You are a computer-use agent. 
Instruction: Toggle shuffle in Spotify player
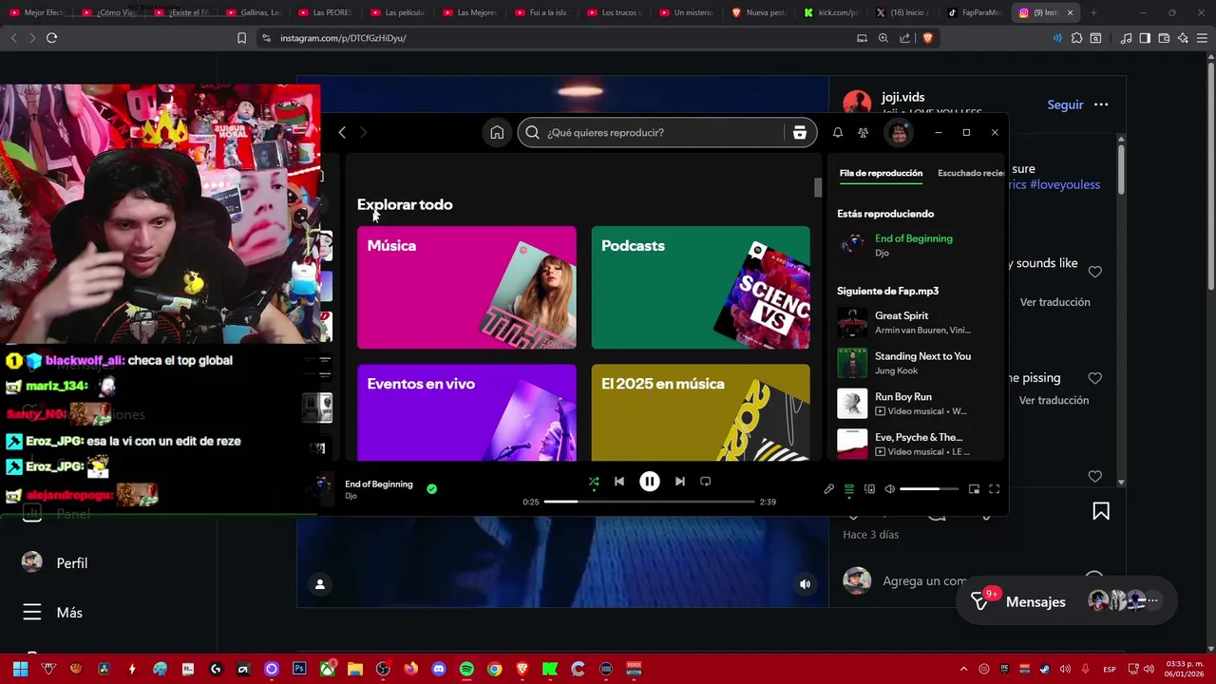pyautogui.click(x=594, y=482)
